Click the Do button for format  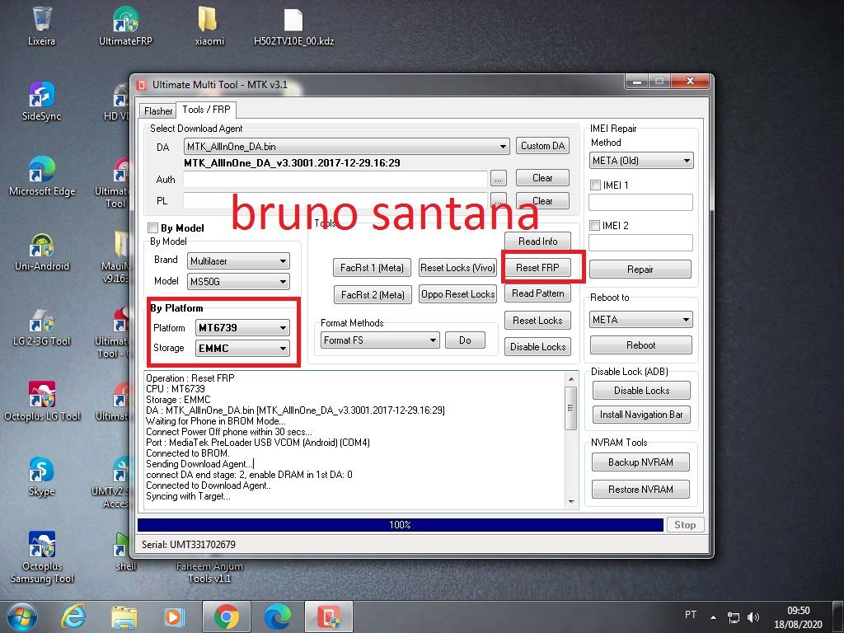(465, 340)
